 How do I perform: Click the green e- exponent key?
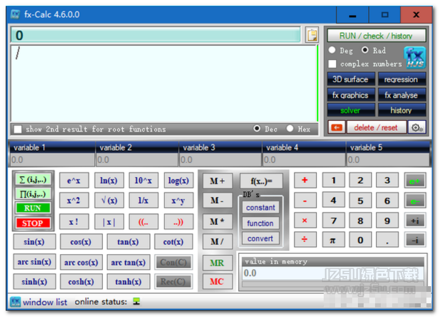pyautogui.click(x=415, y=200)
